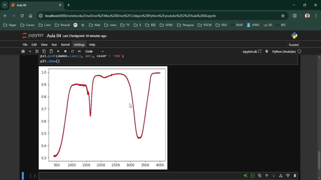
Task: Open the Pessoal bookmarks folder
Action: coord(62,25)
